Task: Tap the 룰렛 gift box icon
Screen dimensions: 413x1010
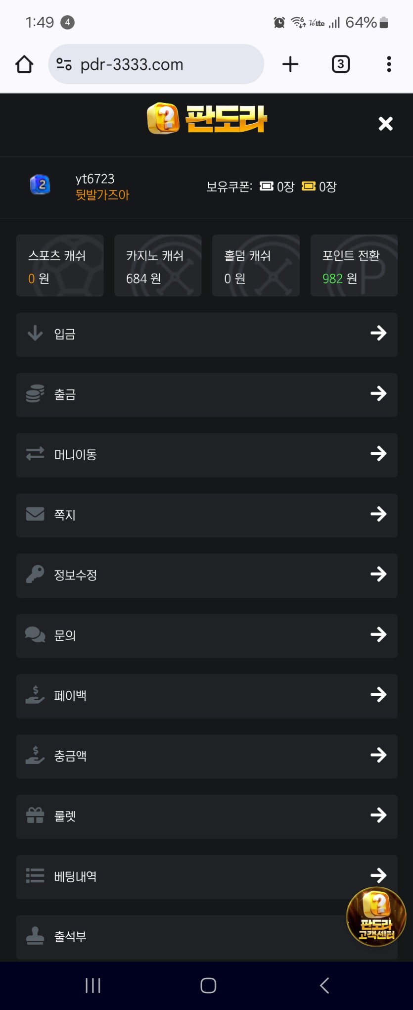Action: (x=35, y=816)
